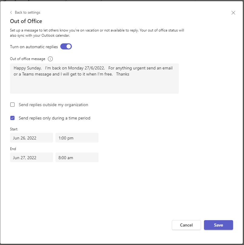This screenshot has width=244, height=245.
Task: Click the 'Turn on automatic replies' label
Action: [x=34, y=47]
